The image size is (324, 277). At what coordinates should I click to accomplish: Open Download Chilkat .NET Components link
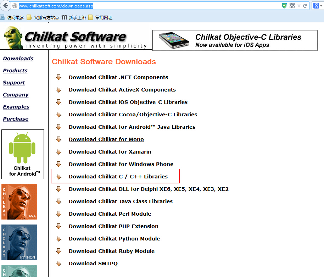coord(118,77)
